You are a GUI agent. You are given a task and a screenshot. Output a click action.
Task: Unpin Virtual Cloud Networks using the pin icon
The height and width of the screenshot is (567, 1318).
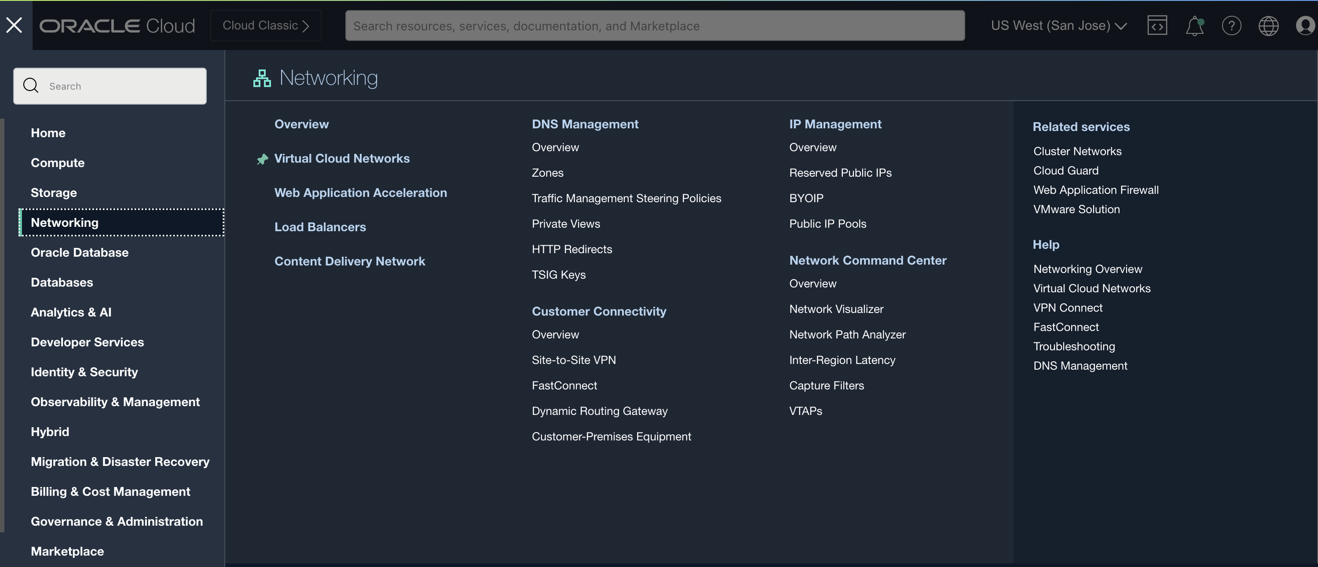point(263,159)
